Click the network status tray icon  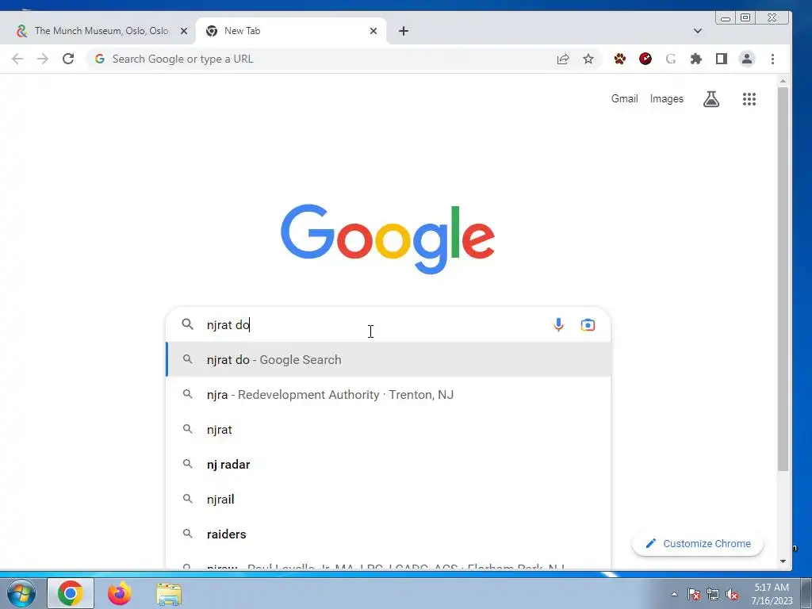[713, 594]
